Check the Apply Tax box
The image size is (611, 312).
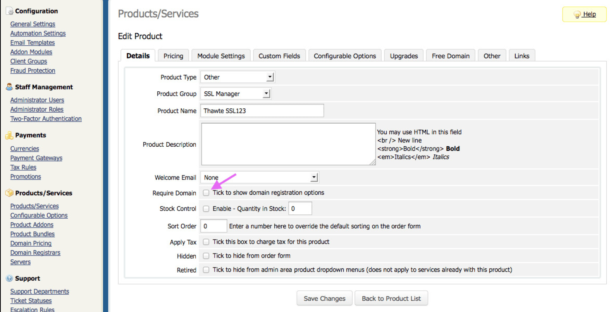tap(206, 242)
